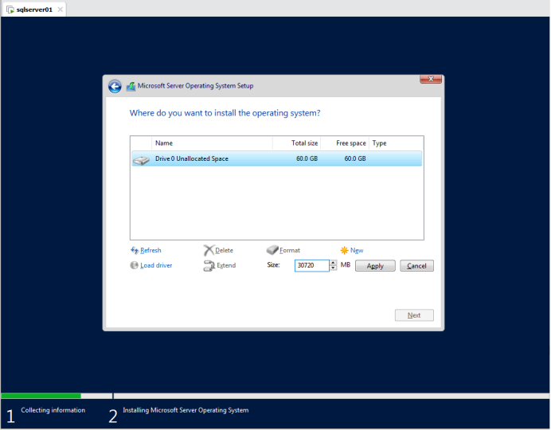Screen dimensions: 551x430
Task: Click the Format disk icon
Action: click(x=272, y=250)
